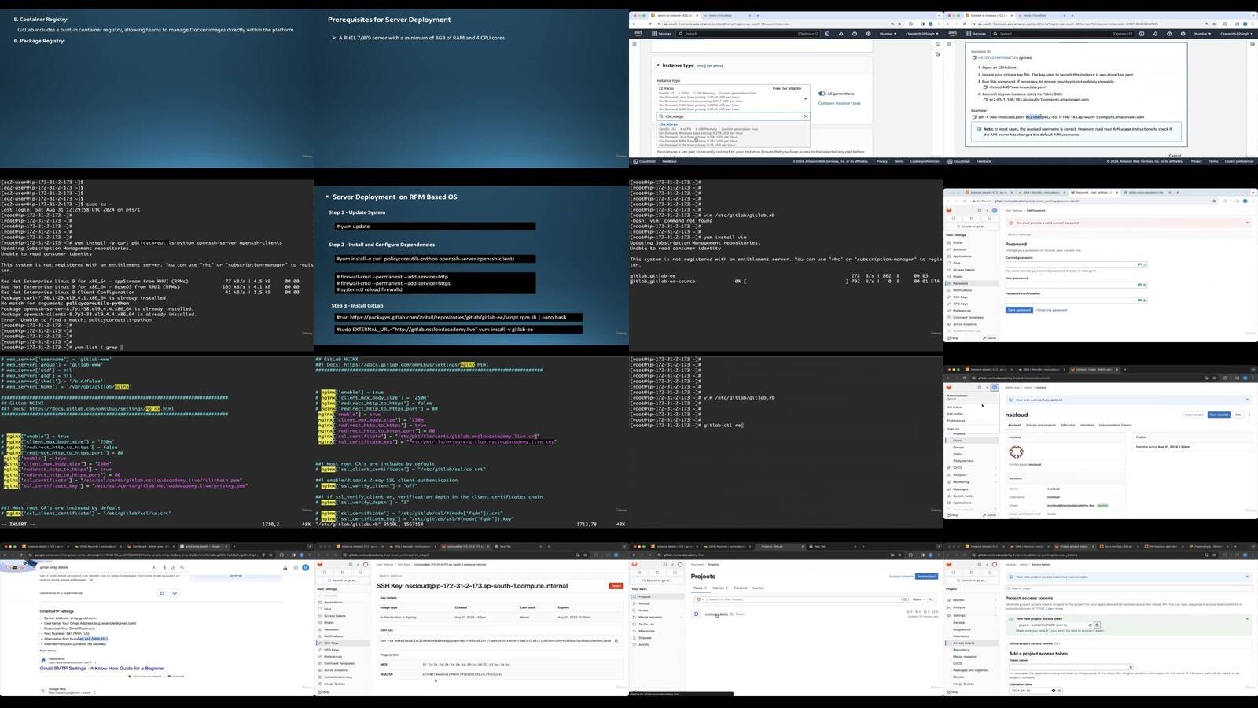Click microphone voice search icon in Google search box
This screenshot has width=1258, height=708.
pyautogui.click(x=164, y=567)
